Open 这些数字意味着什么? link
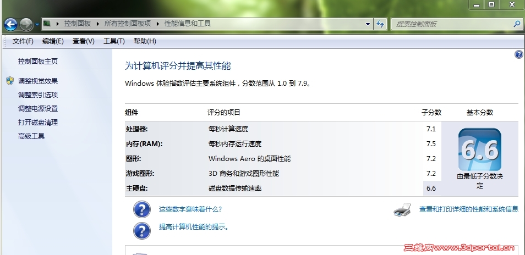 pos(190,209)
